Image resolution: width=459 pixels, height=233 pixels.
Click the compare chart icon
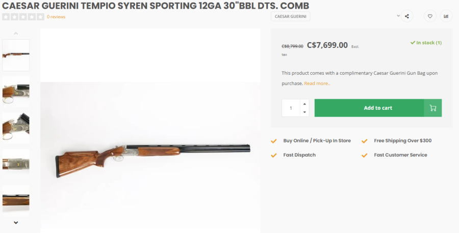(x=446, y=16)
